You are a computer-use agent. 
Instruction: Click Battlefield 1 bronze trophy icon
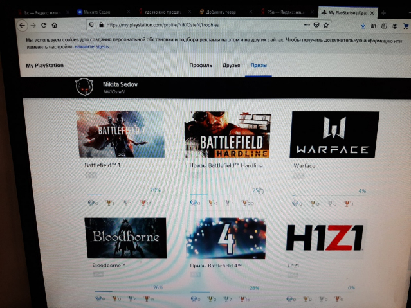pos(143,203)
